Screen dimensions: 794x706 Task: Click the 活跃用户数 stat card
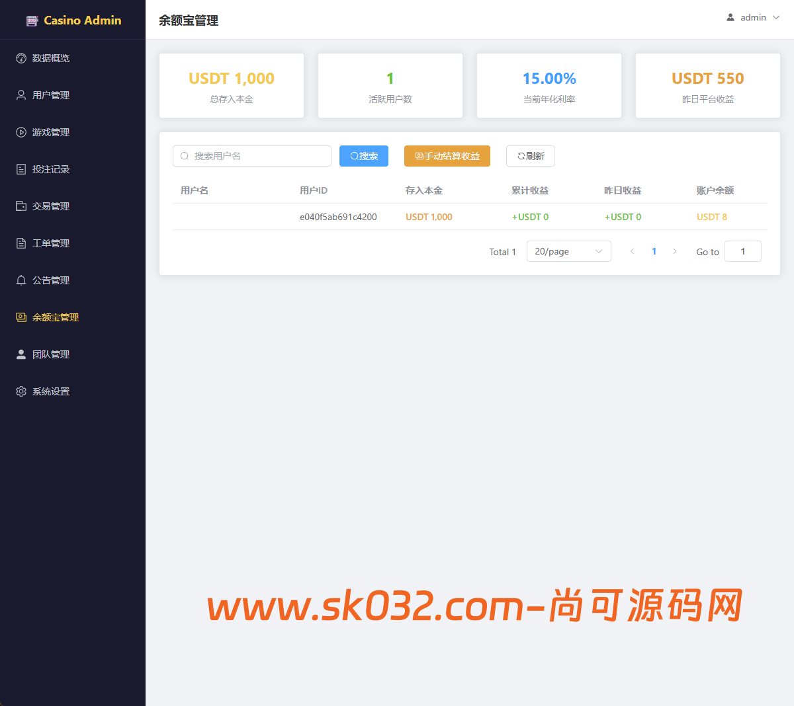tap(390, 86)
